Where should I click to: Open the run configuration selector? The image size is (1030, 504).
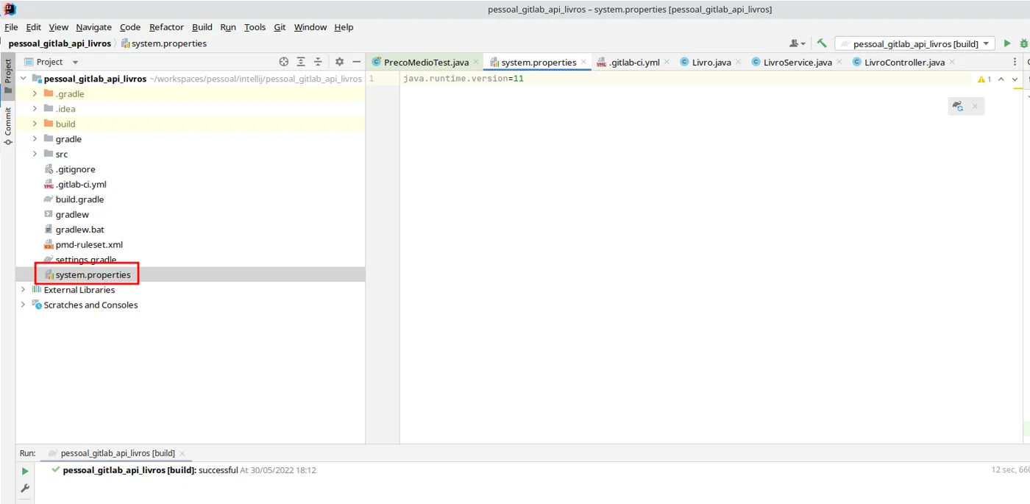tap(914, 44)
